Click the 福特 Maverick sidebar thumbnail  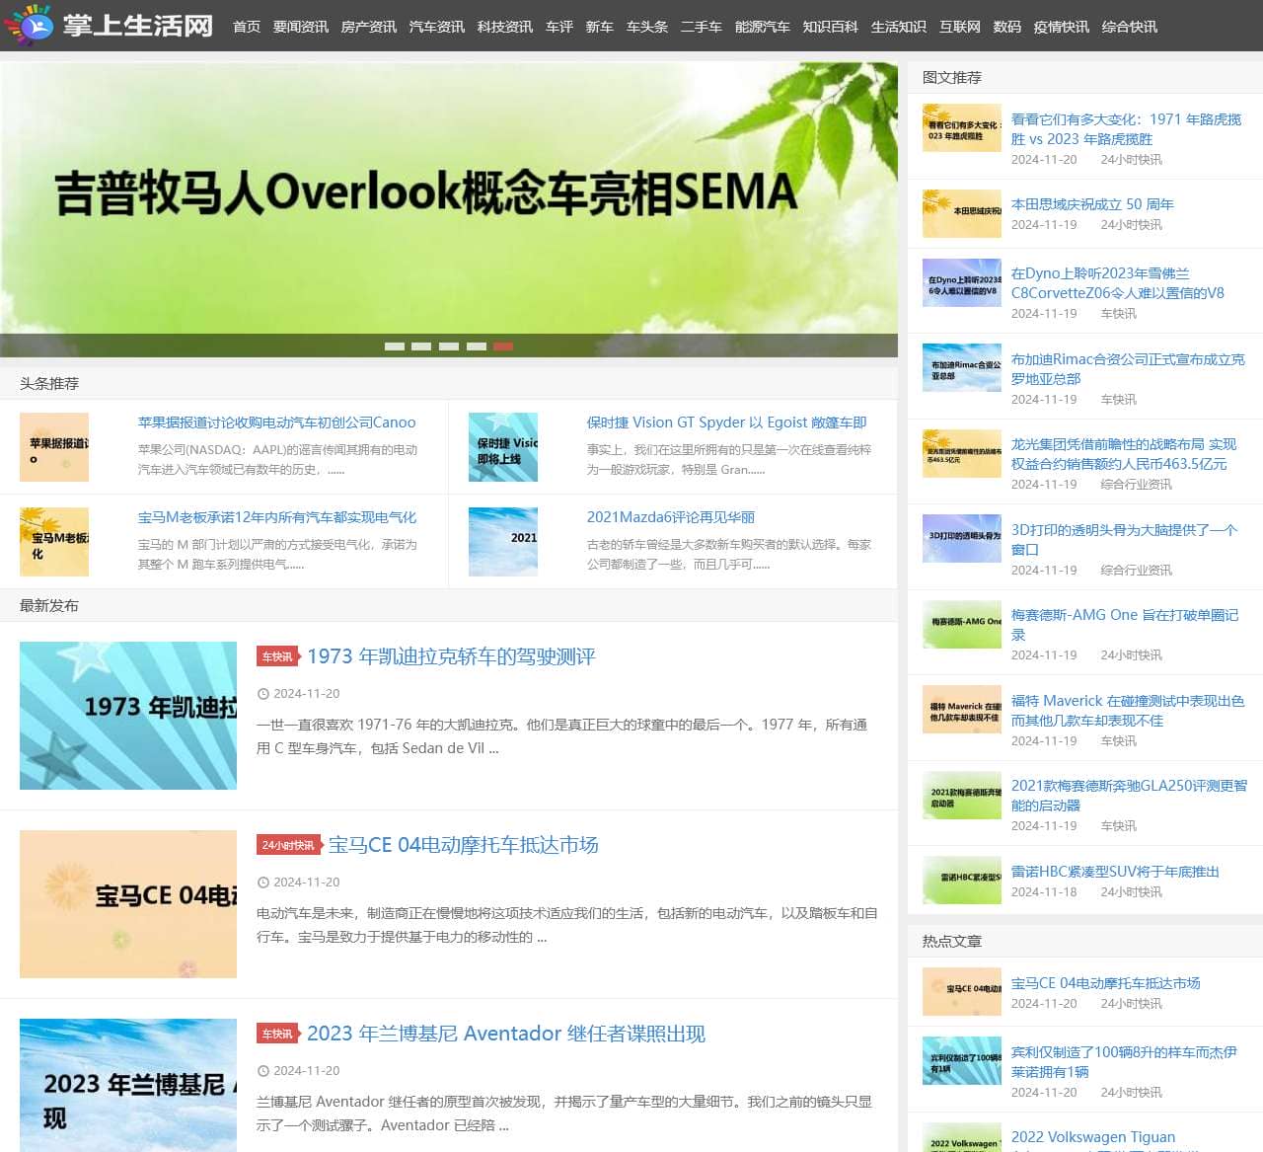(x=962, y=710)
